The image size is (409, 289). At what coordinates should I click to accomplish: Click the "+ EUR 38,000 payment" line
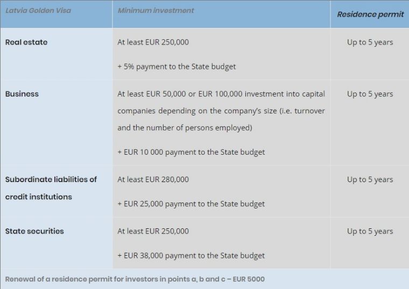(191, 255)
